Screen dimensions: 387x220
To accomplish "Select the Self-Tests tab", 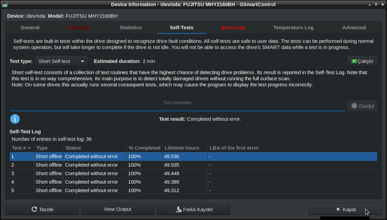I will (182, 28).
